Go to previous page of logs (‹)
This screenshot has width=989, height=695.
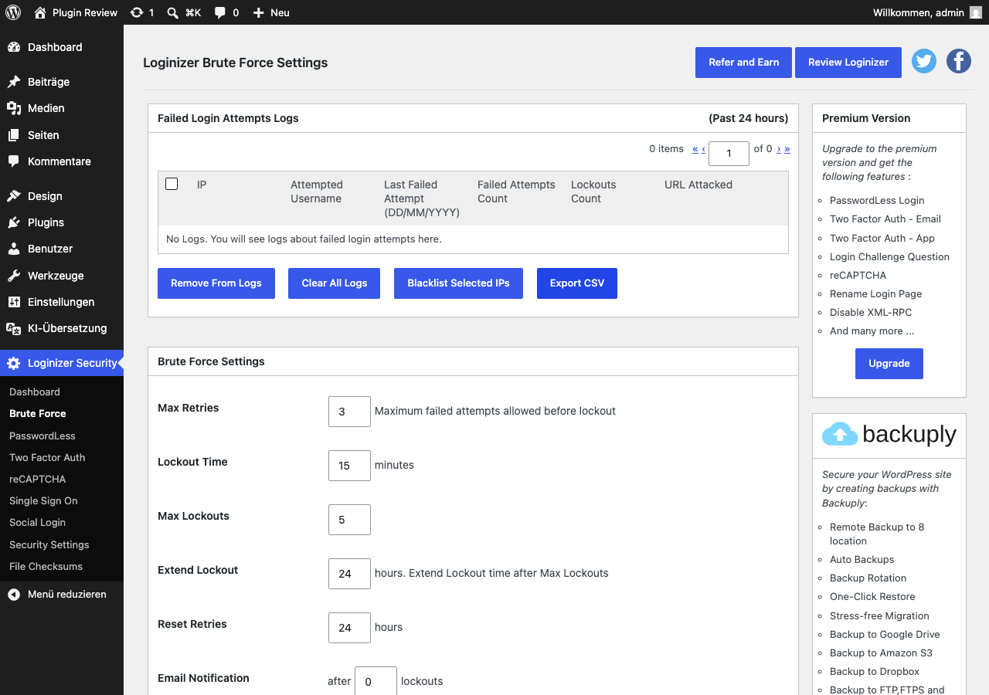coord(703,149)
